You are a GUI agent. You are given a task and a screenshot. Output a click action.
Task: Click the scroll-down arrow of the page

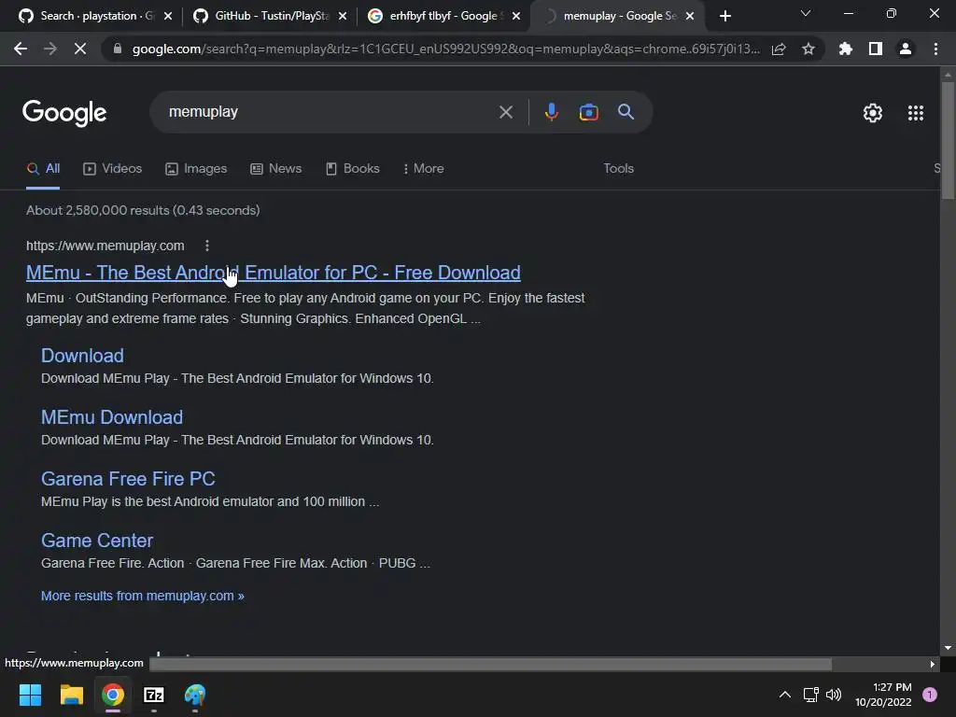[948, 648]
